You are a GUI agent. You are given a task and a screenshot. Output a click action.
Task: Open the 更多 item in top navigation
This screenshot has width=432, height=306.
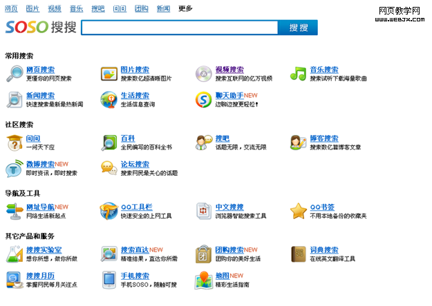point(185,8)
